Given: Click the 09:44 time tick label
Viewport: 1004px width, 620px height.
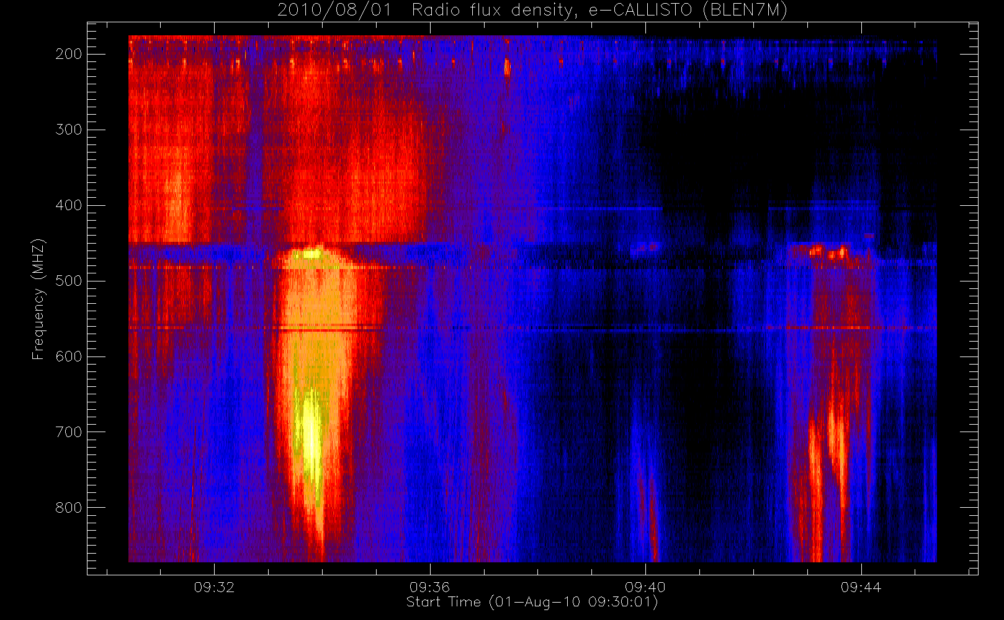Looking at the screenshot, I should [x=861, y=587].
